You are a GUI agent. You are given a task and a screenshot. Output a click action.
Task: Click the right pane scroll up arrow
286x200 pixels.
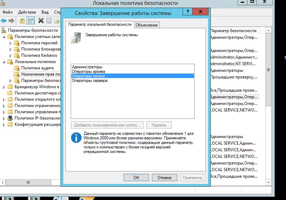[268, 30]
